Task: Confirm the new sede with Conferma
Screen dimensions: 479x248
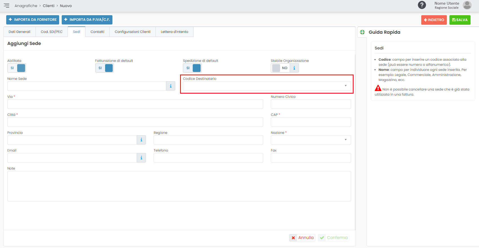Action: (x=334, y=238)
